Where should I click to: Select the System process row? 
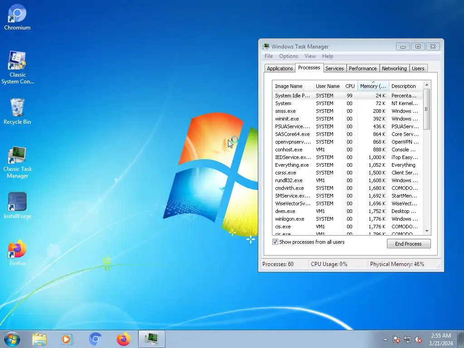point(348,103)
